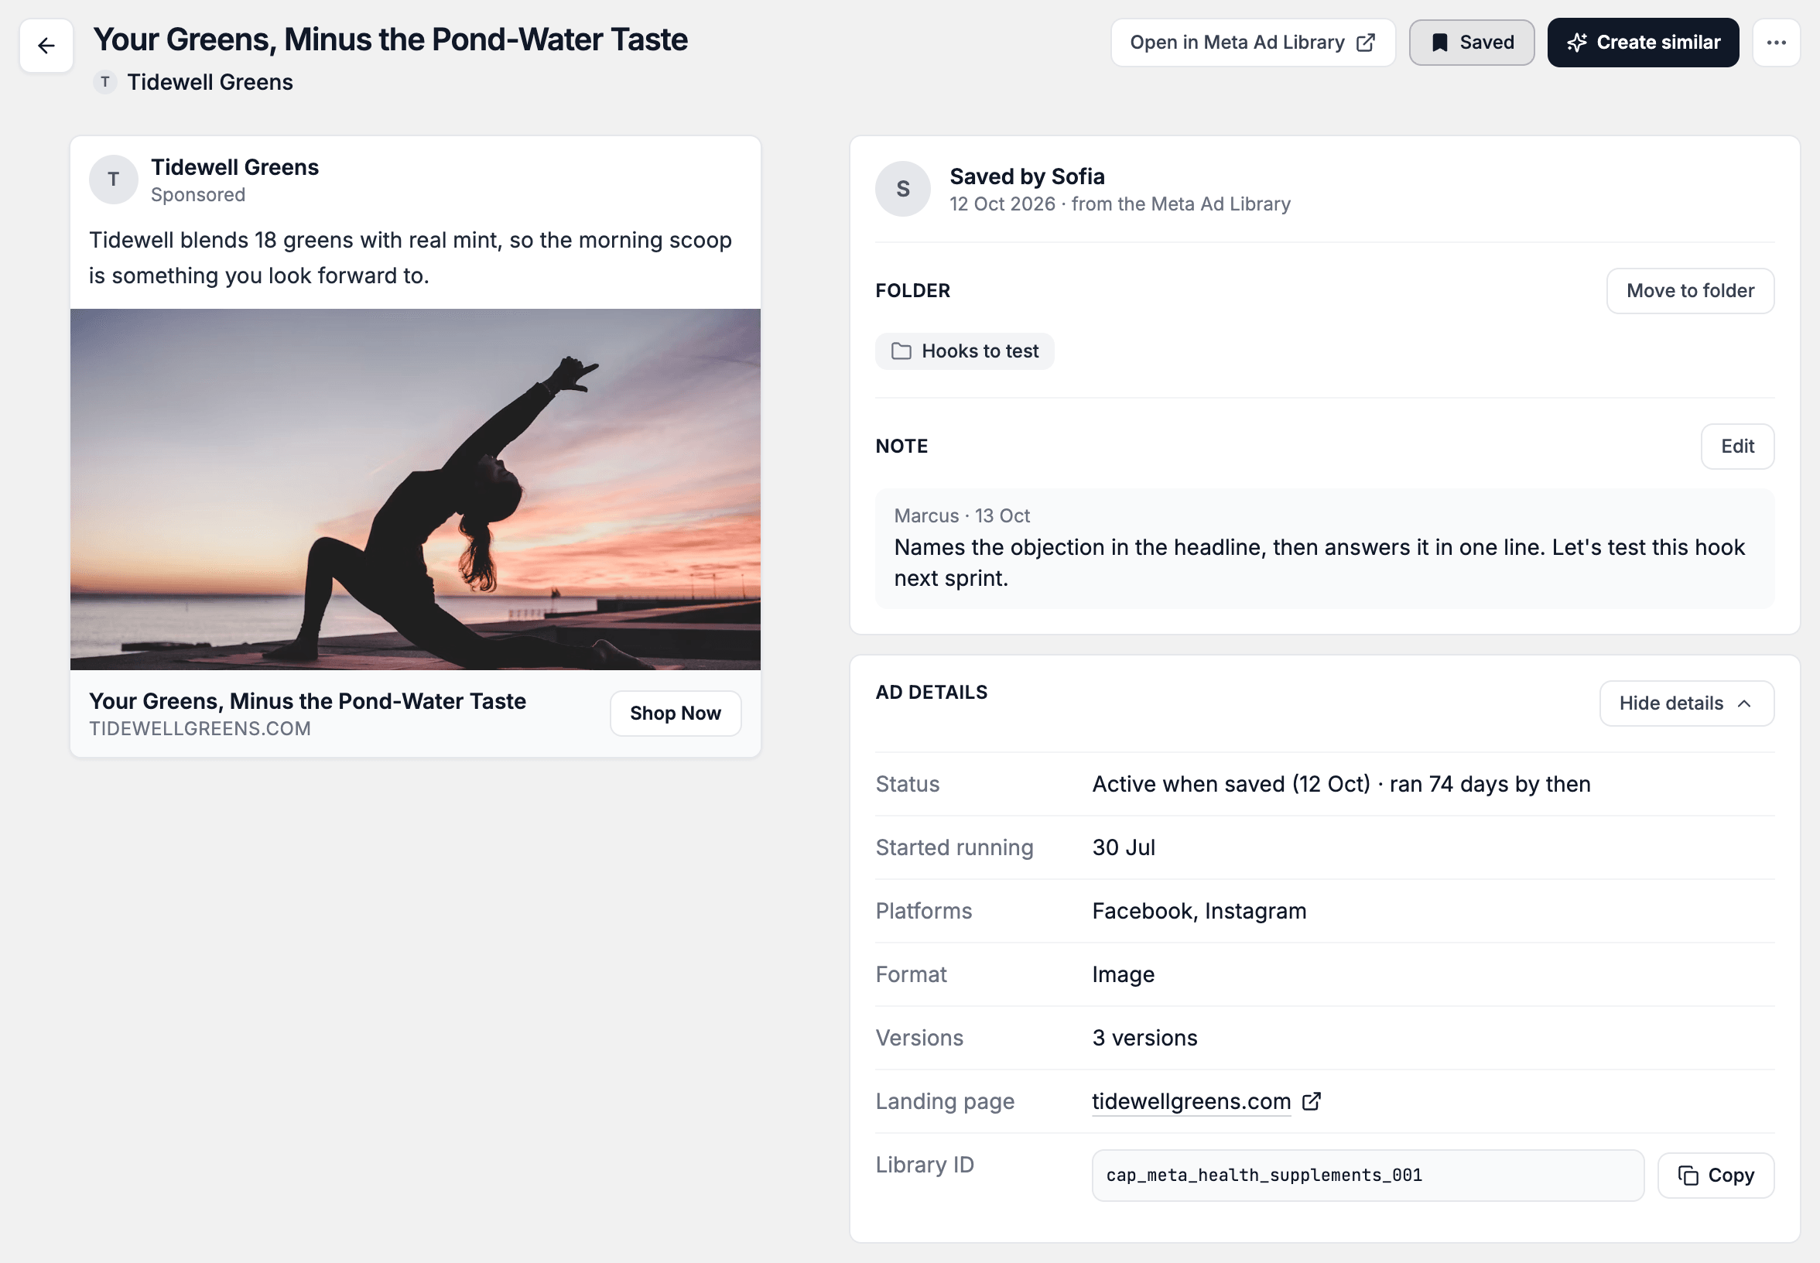Viewport: 1820px width, 1263px height.
Task: Collapse the ad details with Hide details
Action: point(1686,703)
